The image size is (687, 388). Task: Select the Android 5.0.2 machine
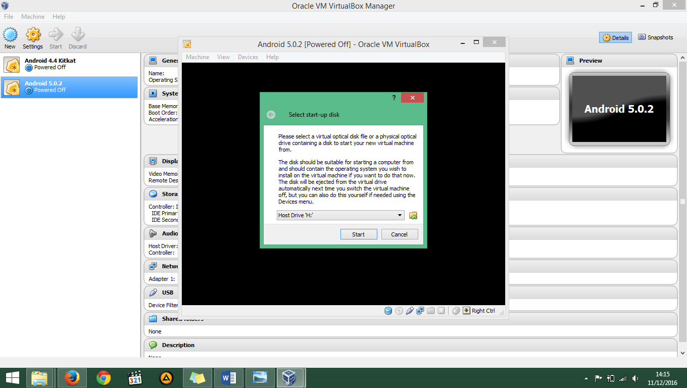[69, 87]
